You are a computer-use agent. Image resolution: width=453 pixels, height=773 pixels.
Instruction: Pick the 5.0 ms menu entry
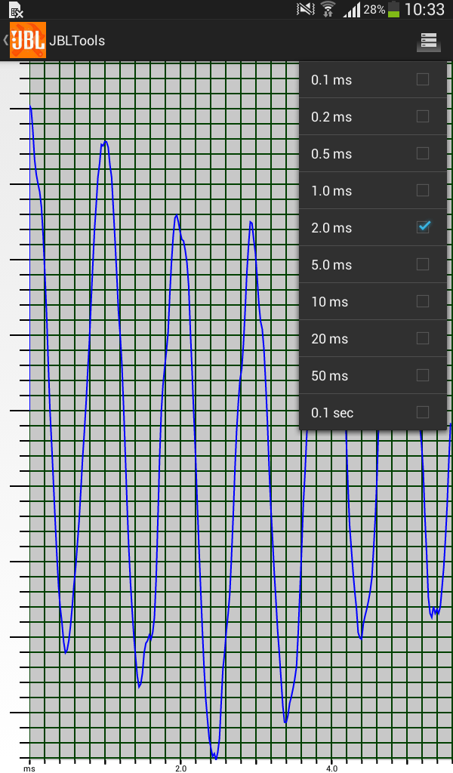pos(373,264)
